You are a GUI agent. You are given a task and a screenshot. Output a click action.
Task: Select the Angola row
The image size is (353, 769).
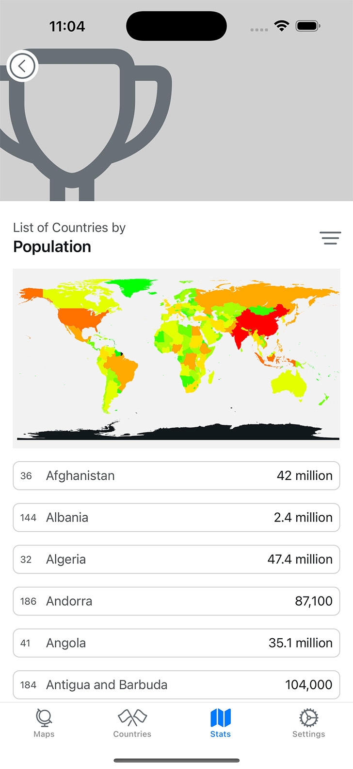pos(176,643)
